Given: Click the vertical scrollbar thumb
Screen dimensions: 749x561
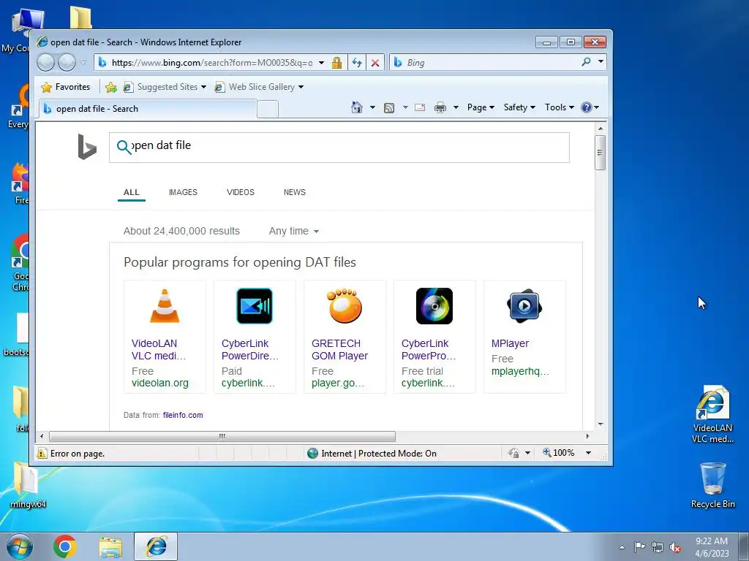Looking at the screenshot, I should (x=600, y=153).
